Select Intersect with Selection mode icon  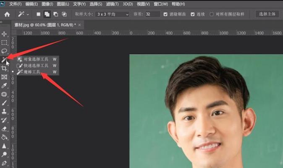[x=64, y=14]
